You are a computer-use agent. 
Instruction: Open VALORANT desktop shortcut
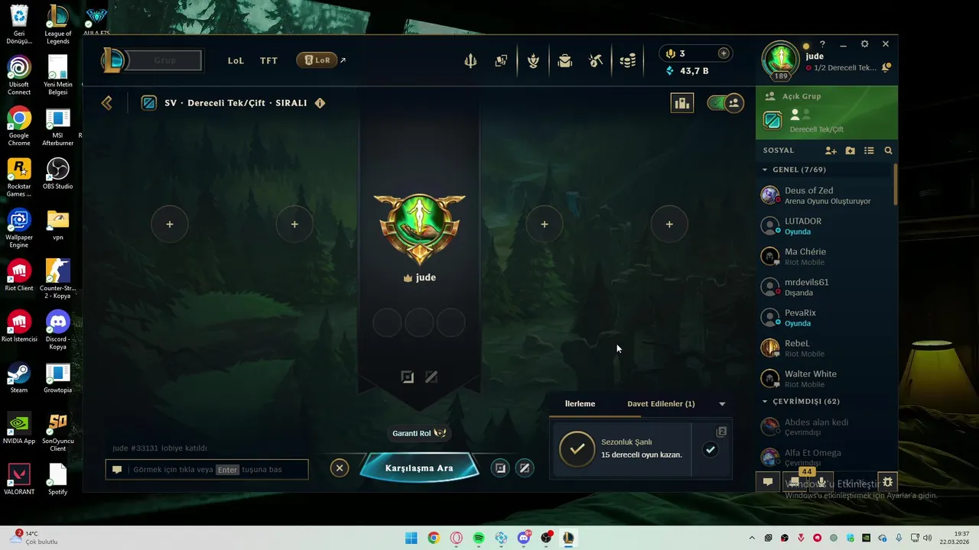19,479
